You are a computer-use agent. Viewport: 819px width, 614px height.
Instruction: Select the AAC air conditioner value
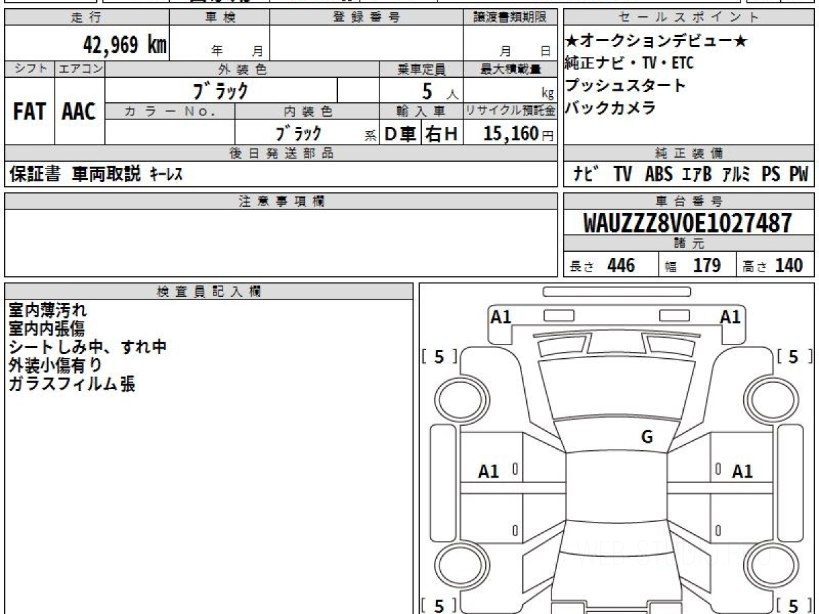(x=80, y=112)
